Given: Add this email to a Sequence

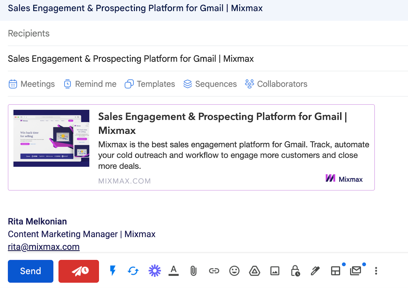Looking at the screenshot, I should click(210, 84).
